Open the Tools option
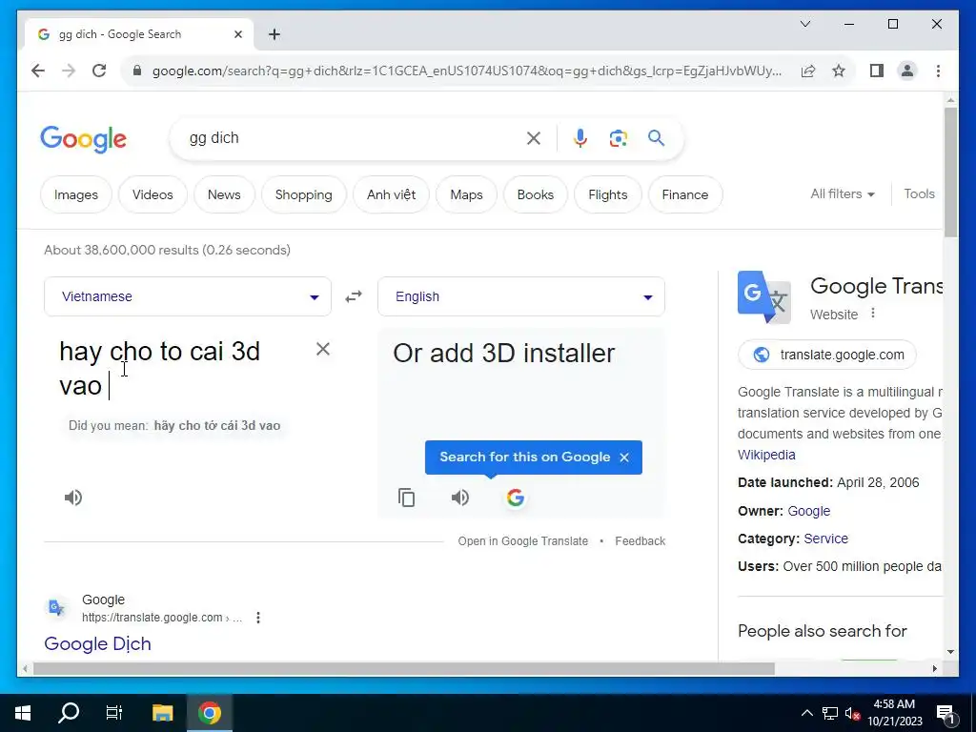976x732 pixels. tap(920, 194)
